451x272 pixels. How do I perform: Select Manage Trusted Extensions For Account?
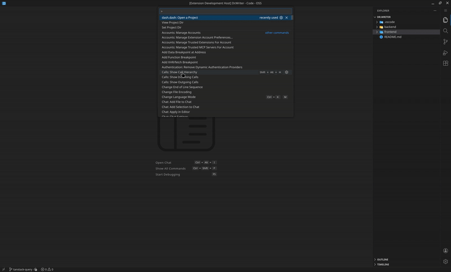click(x=225, y=42)
